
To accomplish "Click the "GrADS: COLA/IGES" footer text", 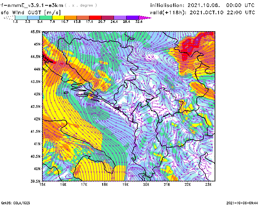I will [x=16, y=203].
